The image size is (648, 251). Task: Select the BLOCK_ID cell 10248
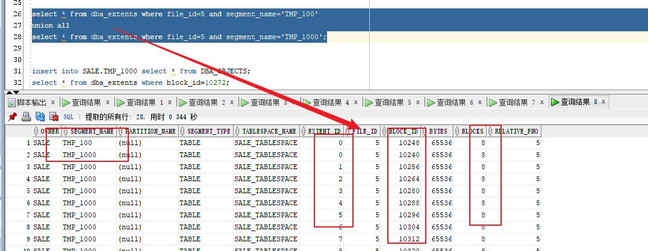click(x=401, y=143)
